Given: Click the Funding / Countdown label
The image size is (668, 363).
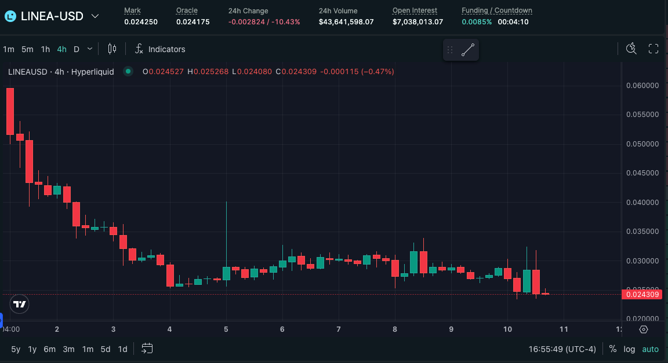Looking at the screenshot, I should (x=497, y=10).
